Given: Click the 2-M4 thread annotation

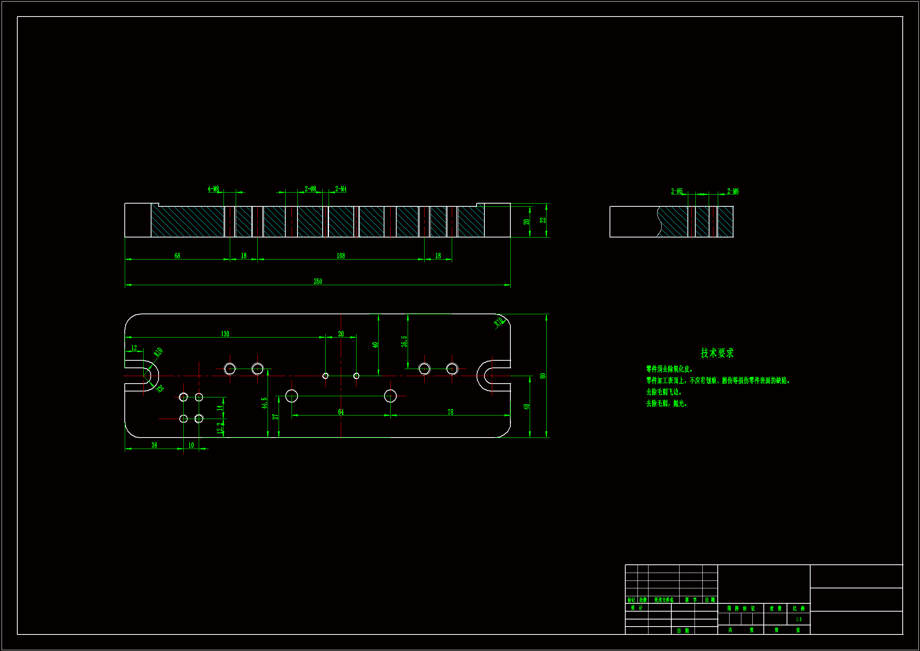Looking at the screenshot, I should tap(341, 189).
